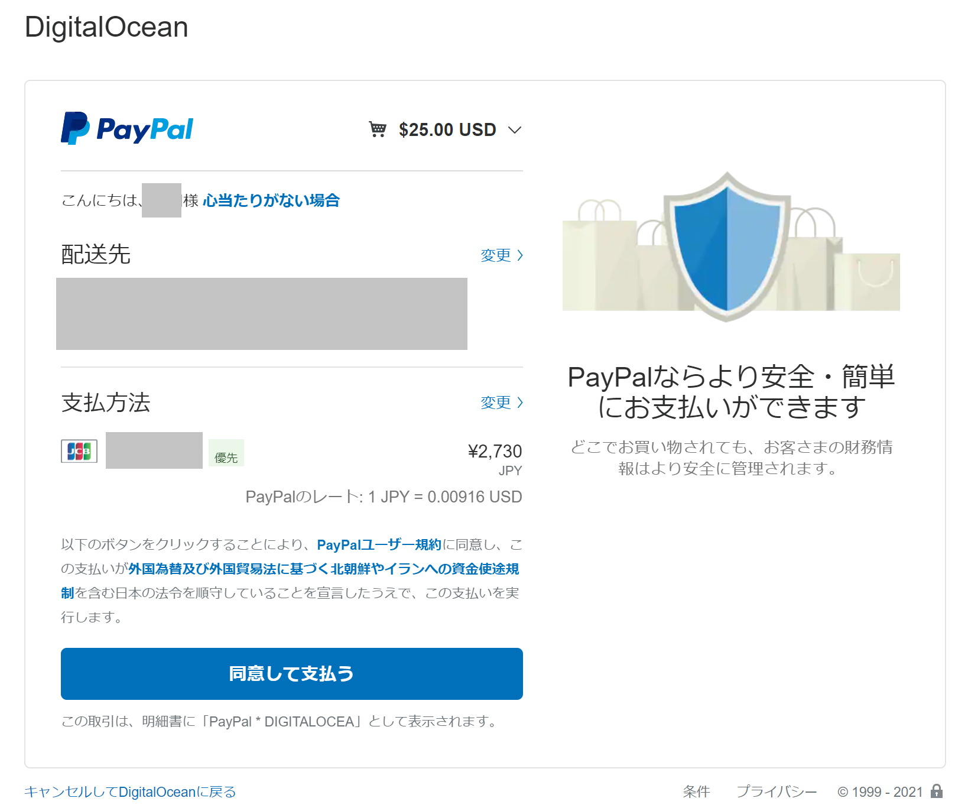Click the 優先 preferred badge
Screen dimensions: 968x811
point(226,458)
